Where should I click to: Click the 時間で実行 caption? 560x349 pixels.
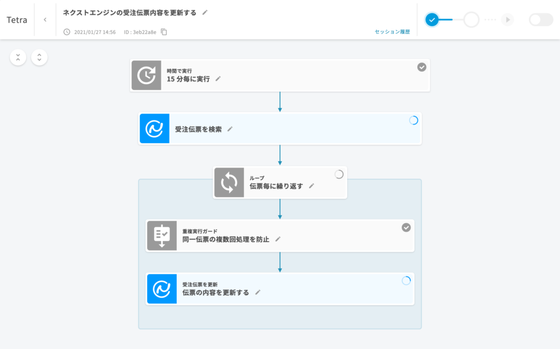(179, 71)
